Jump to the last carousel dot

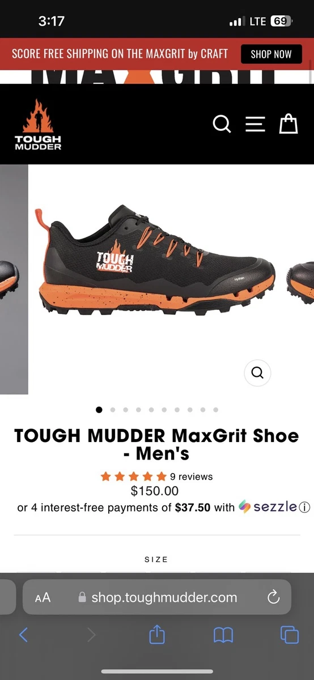pos(216,410)
